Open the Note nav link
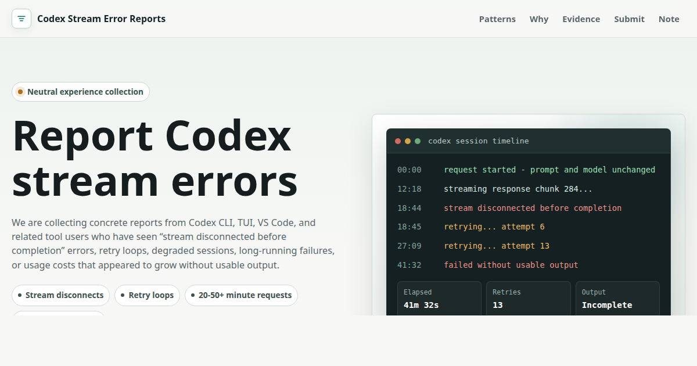The width and height of the screenshot is (697, 366). point(669,19)
